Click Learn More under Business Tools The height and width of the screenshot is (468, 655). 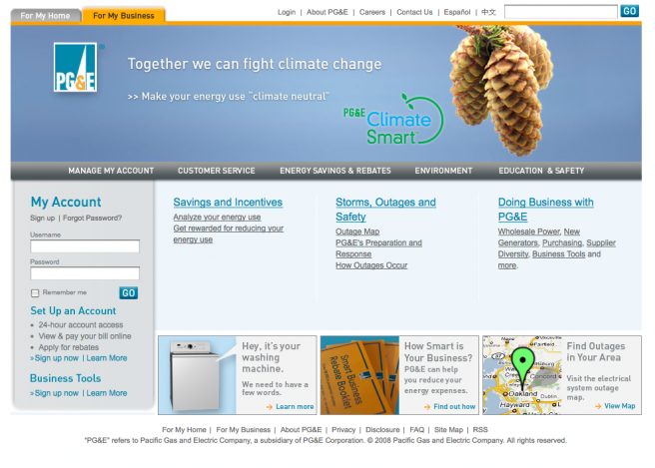pyautogui.click(x=107, y=393)
